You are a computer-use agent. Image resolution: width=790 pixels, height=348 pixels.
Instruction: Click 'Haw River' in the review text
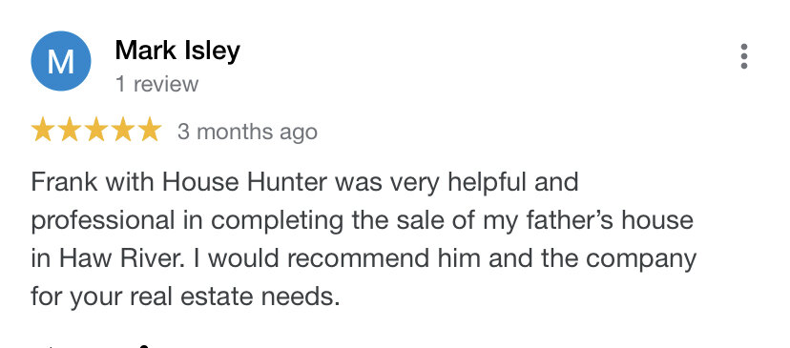pyautogui.click(x=120, y=258)
